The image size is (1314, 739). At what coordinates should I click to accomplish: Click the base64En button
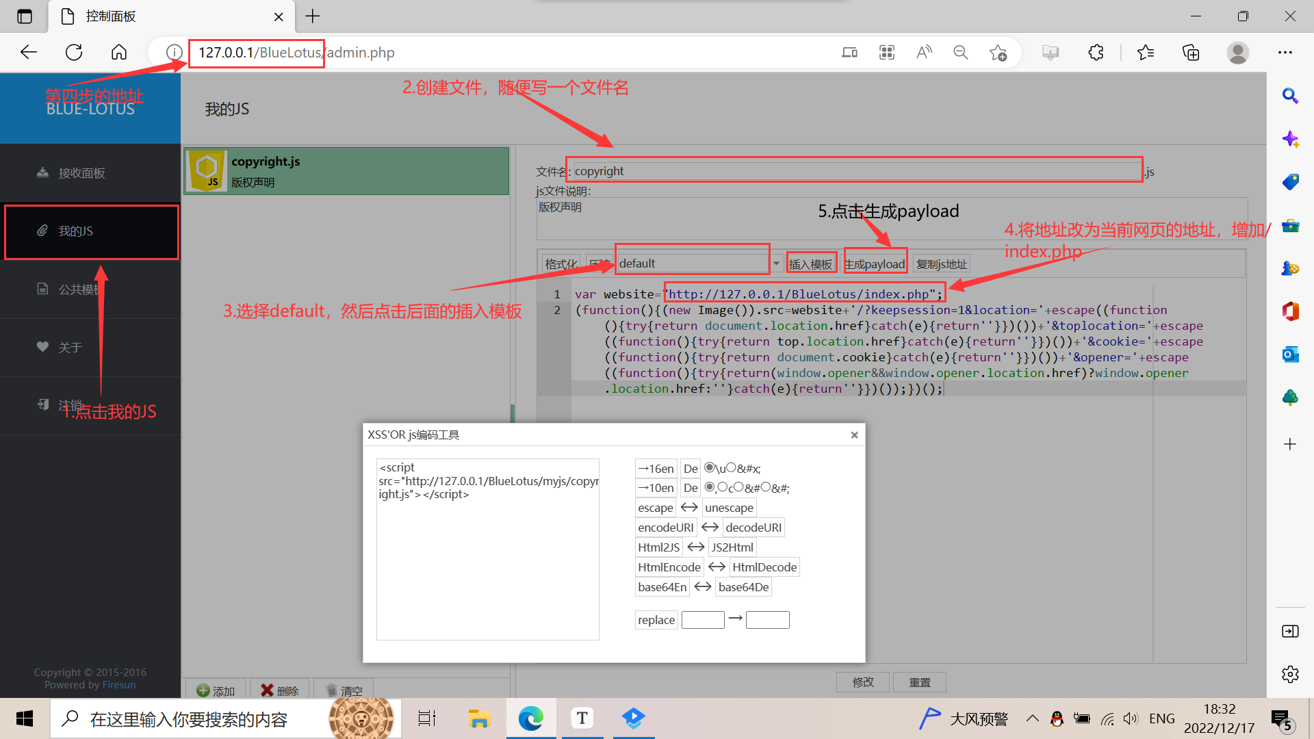pyautogui.click(x=662, y=587)
